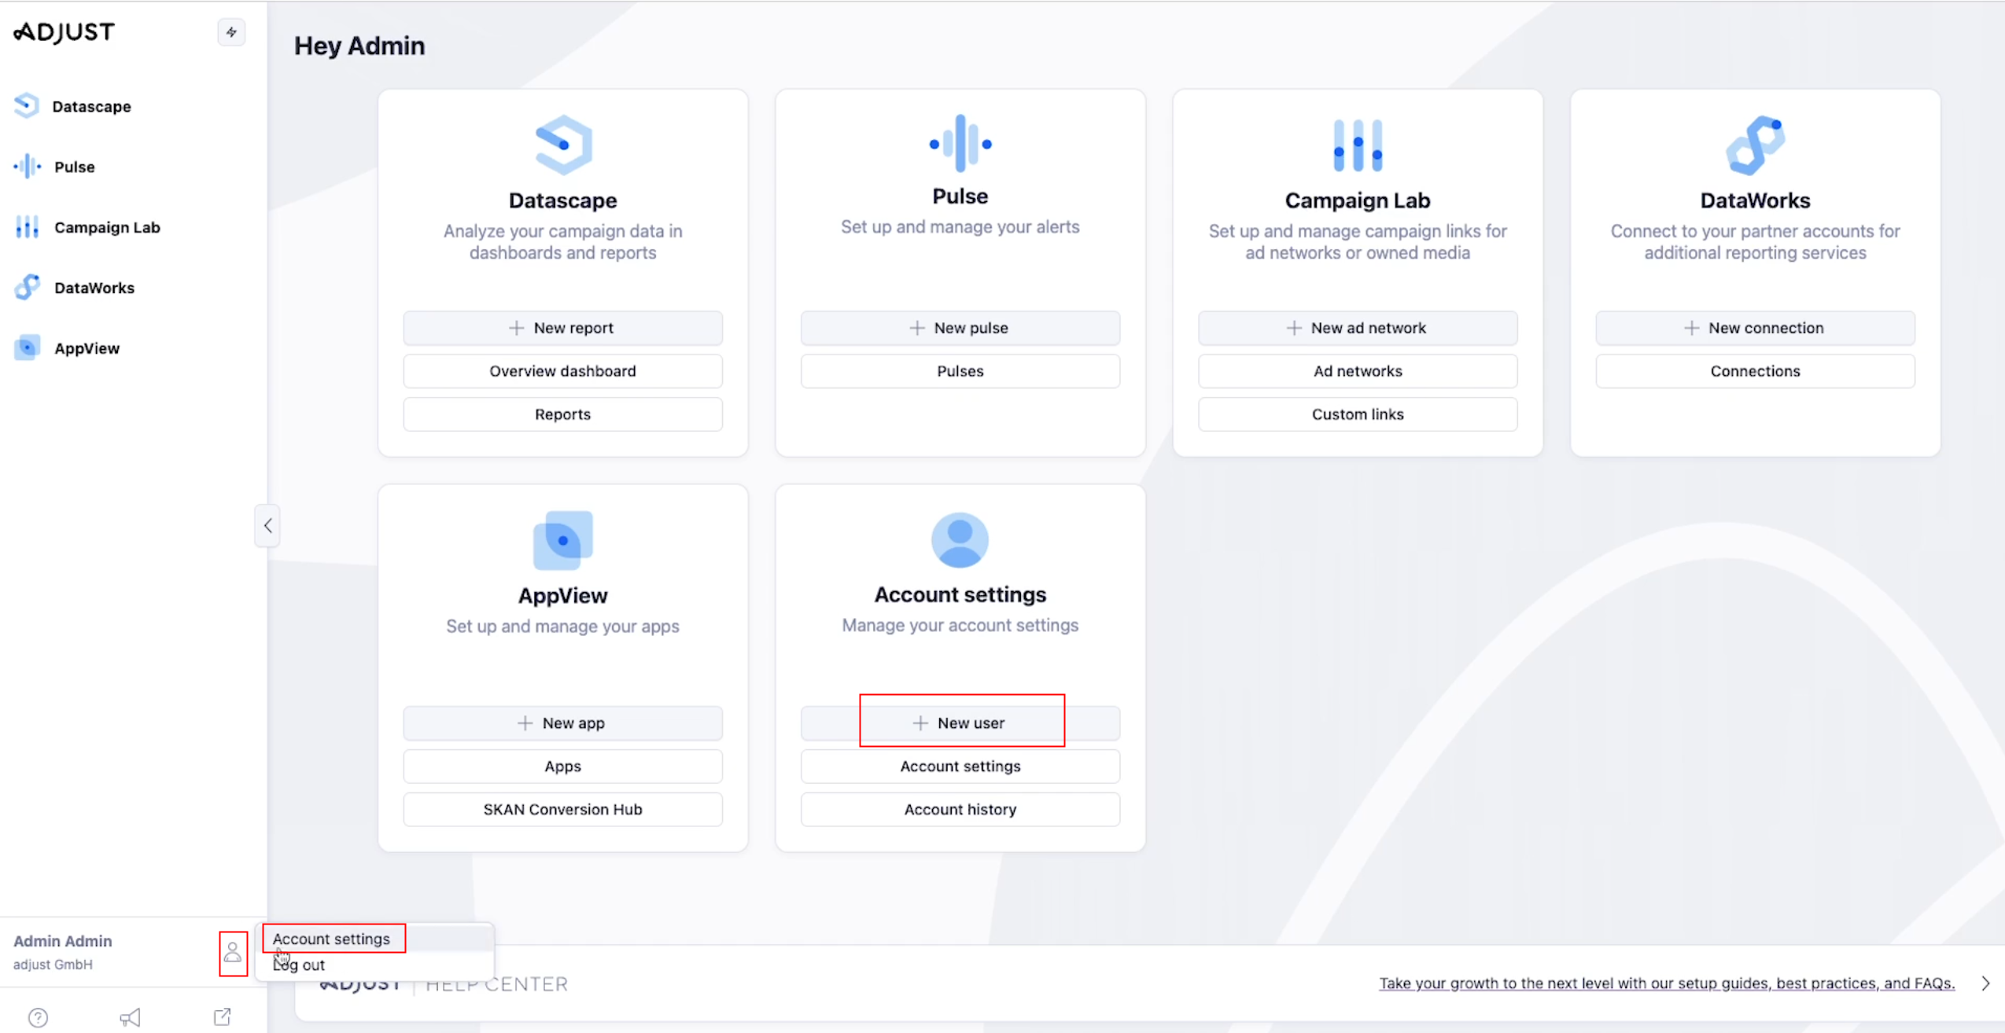Click the user profile icon by Admin Admin
Image resolution: width=2005 pixels, height=1033 pixels.
(233, 953)
